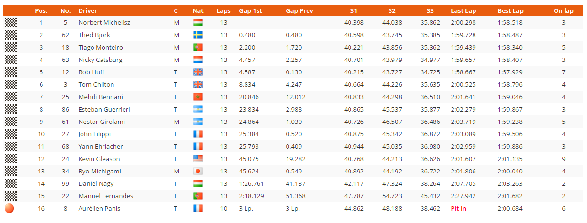Sort by the Best Lap column header
The height and width of the screenshot is (223, 587).
pyautogui.click(x=510, y=10)
